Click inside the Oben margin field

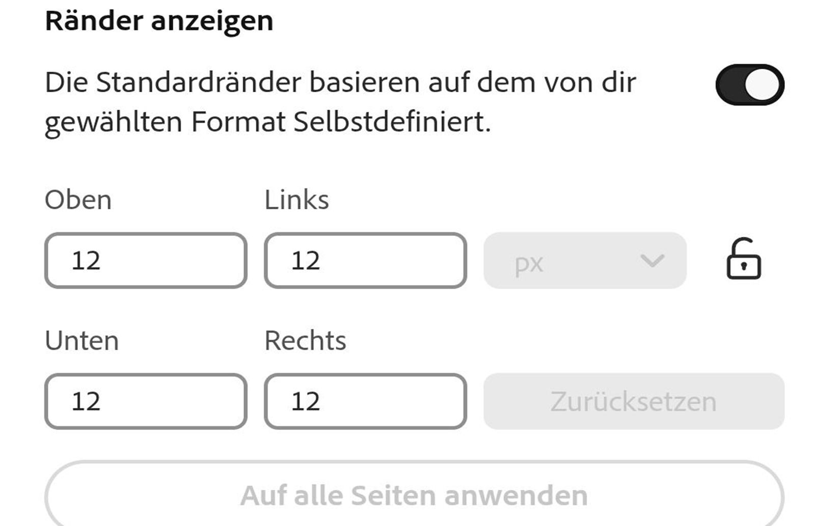click(145, 260)
